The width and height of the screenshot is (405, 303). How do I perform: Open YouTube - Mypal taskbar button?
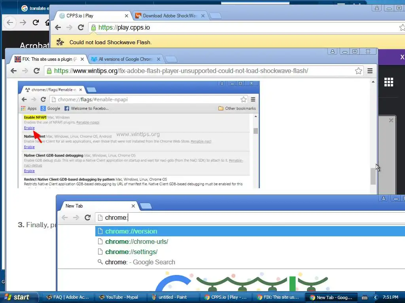tap(120, 297)
